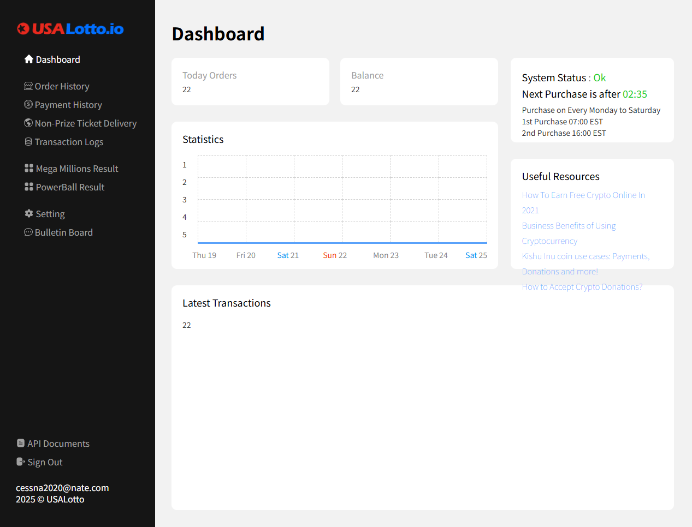Follow the Kishu Inu coin use cases link
Image resolution: width=692 pixels, height=527 pixels.
tap(585, 256)
